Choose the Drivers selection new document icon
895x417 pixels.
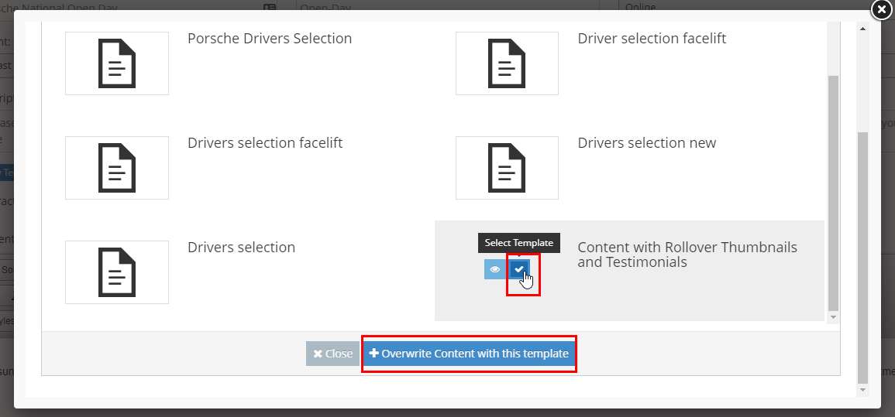point(507,168)
